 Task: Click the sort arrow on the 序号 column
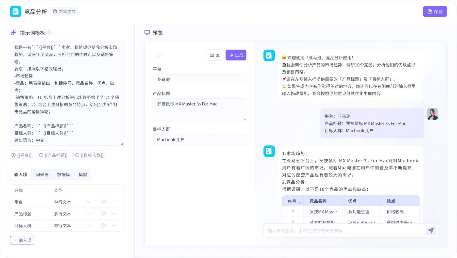300,201
